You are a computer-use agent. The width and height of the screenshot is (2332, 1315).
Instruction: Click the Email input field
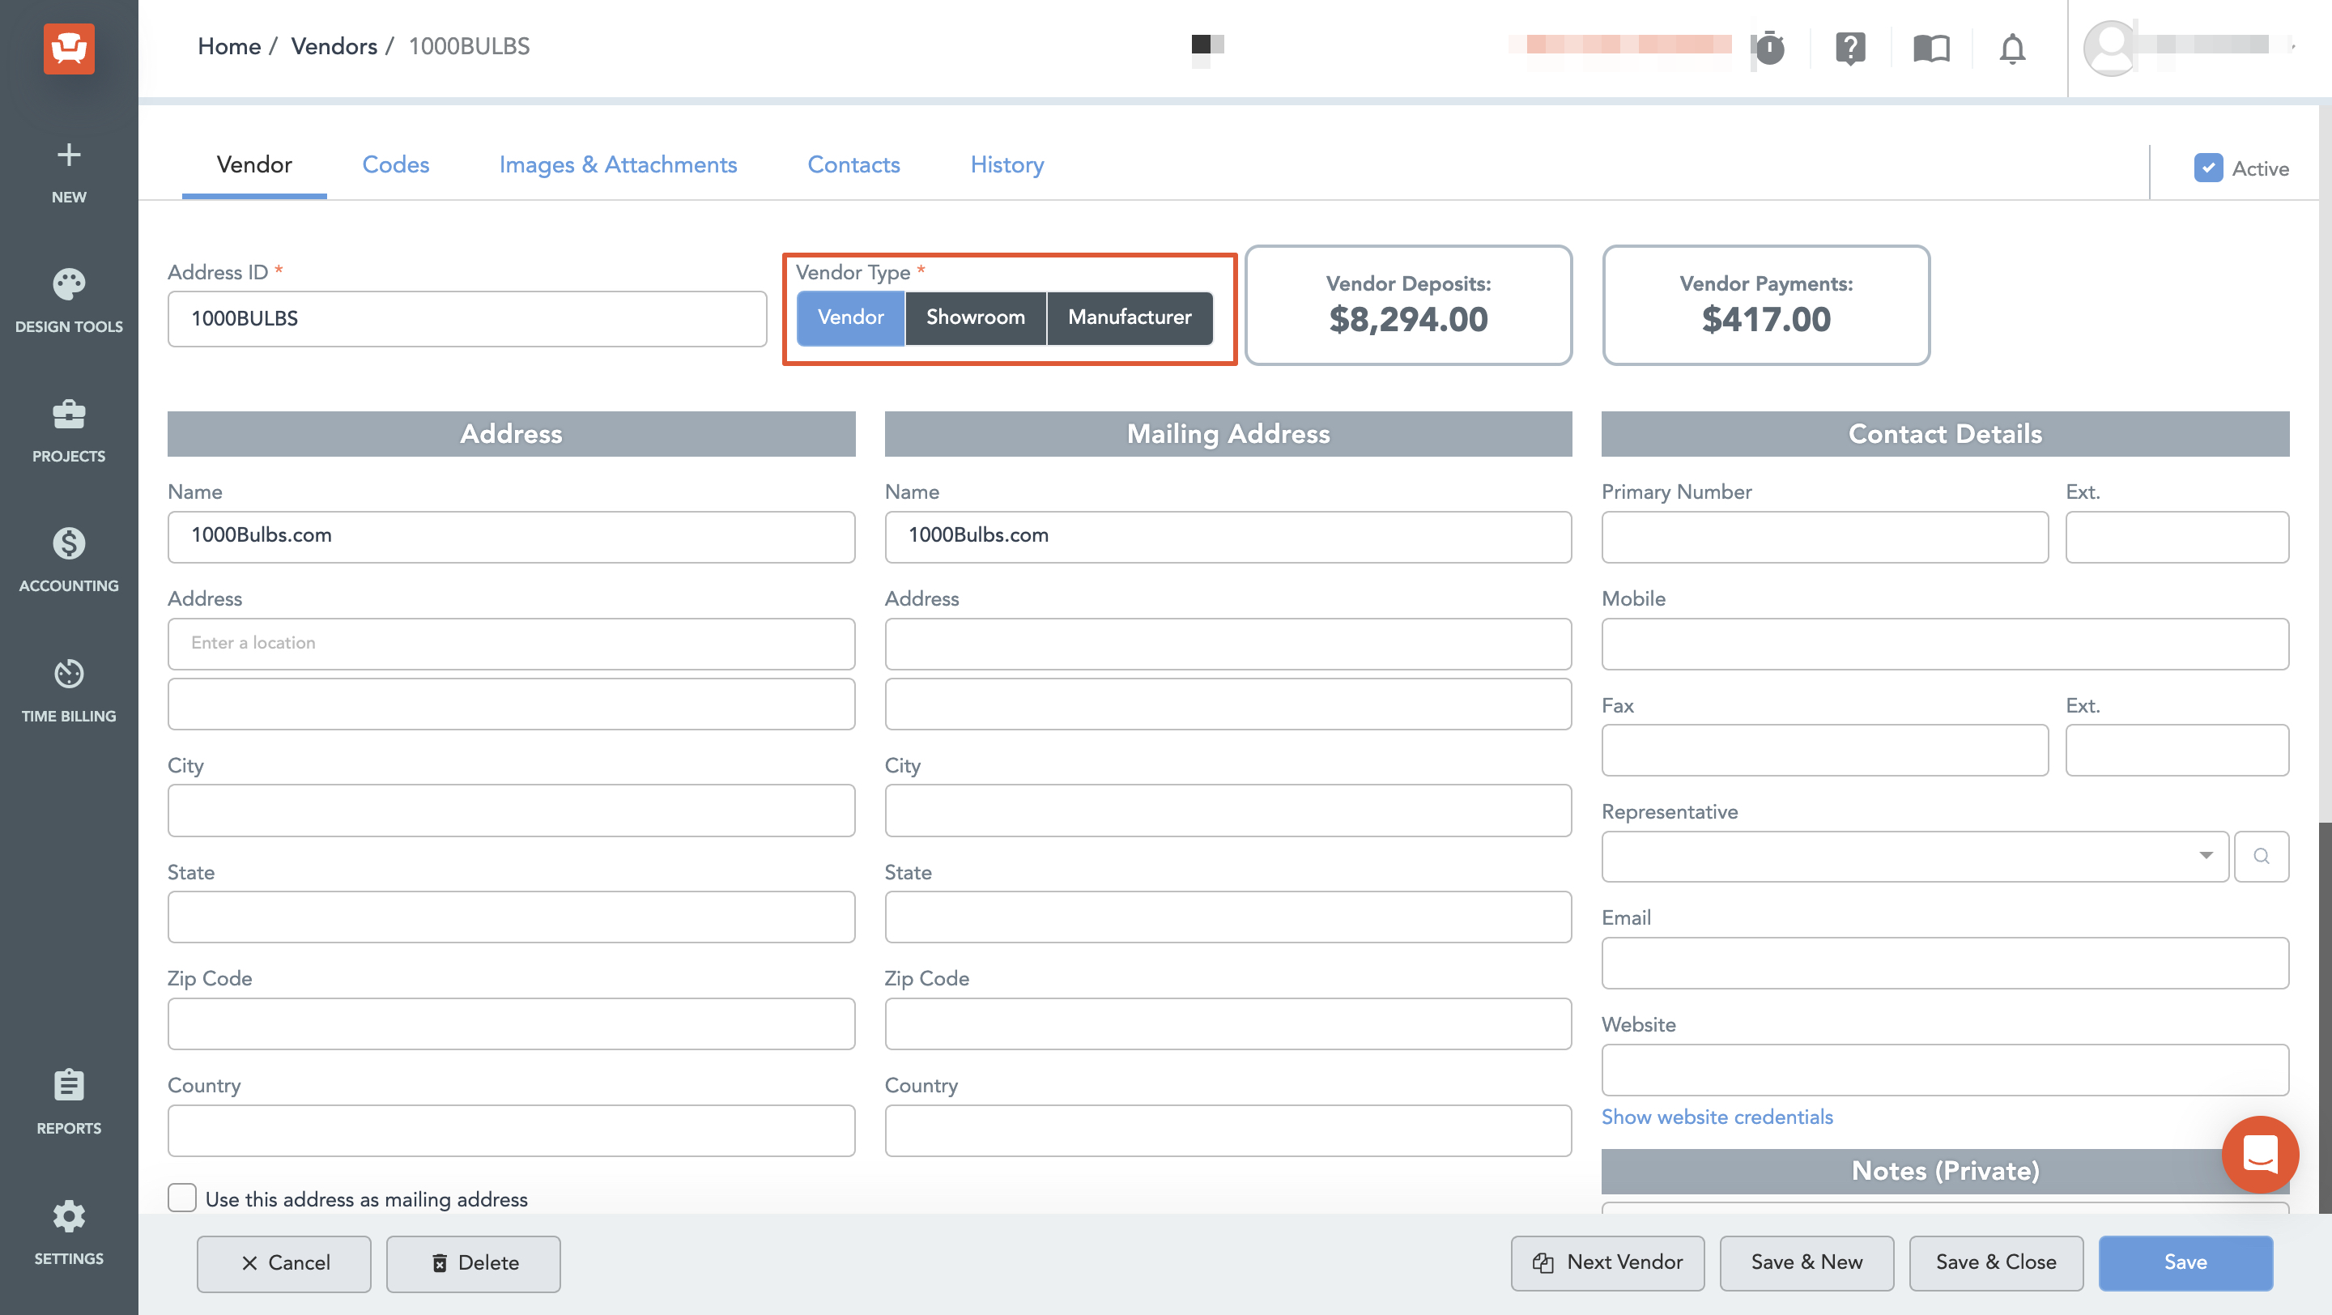(x=1944, y=963)
